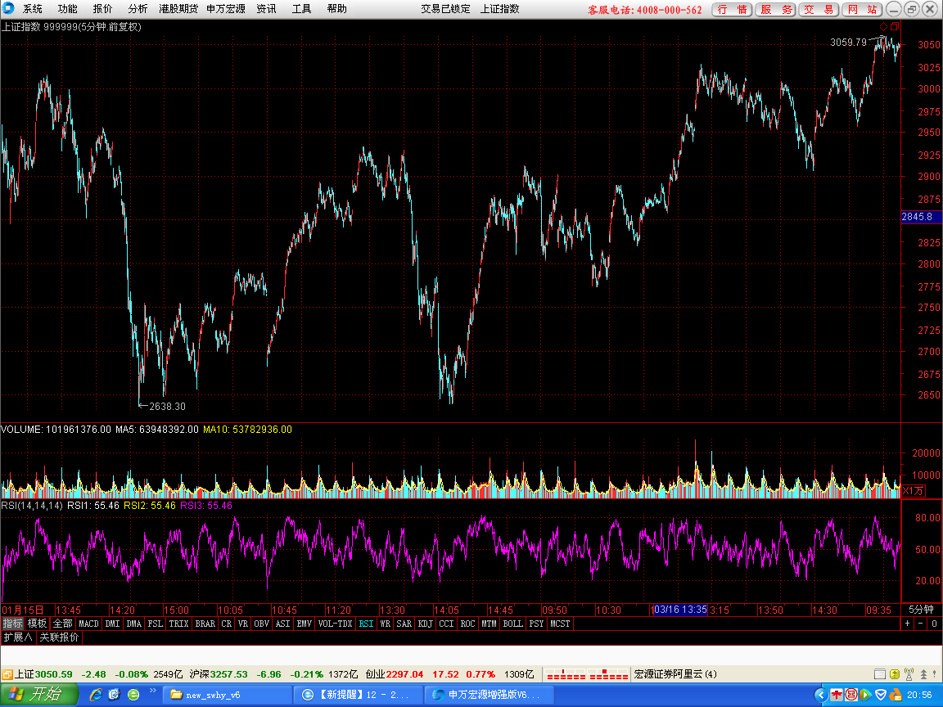Image resolution: width=943 pixels, height=707 pixels.
Task: Click the yellow-green square icon in the status bar
Action: [894, 674]
